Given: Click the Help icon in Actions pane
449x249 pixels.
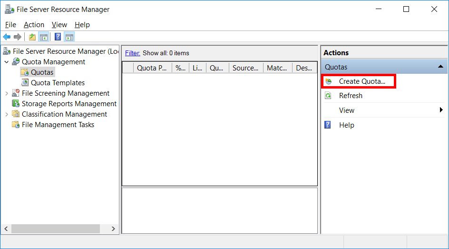Looking at the screenshot, I should [x=328, y=125].
